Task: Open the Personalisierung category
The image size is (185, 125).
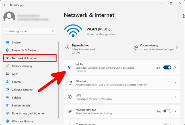Action: click(30, 66)
